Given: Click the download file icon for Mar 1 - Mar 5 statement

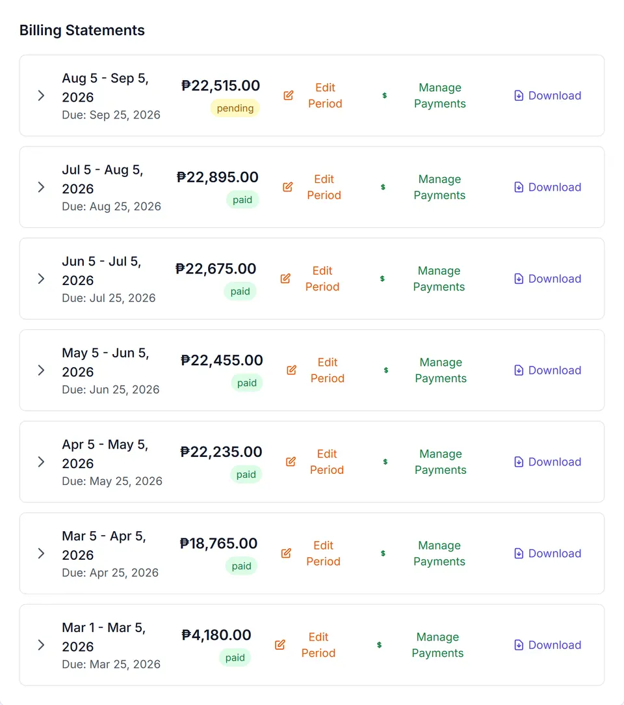Looking at the screenshot, I should click(x=519, y=644).
